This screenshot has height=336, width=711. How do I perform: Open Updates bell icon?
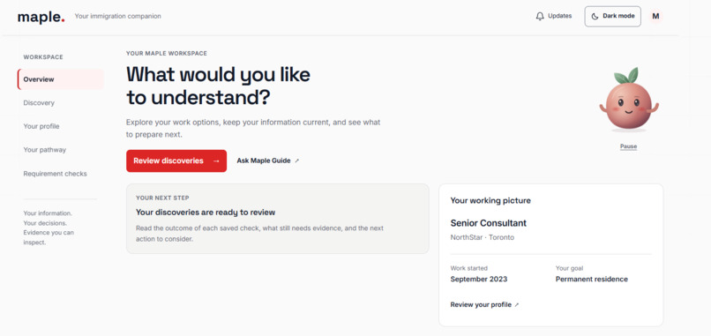[x=540, y=17]
